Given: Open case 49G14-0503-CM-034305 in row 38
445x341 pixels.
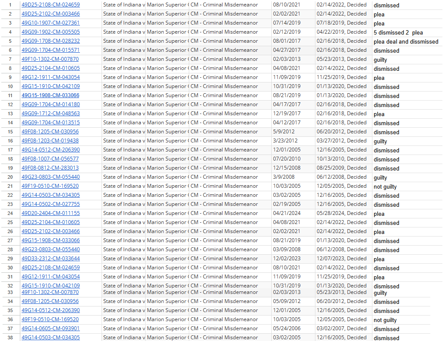Looking at the screenshot, I should click(x=51, y=338).
